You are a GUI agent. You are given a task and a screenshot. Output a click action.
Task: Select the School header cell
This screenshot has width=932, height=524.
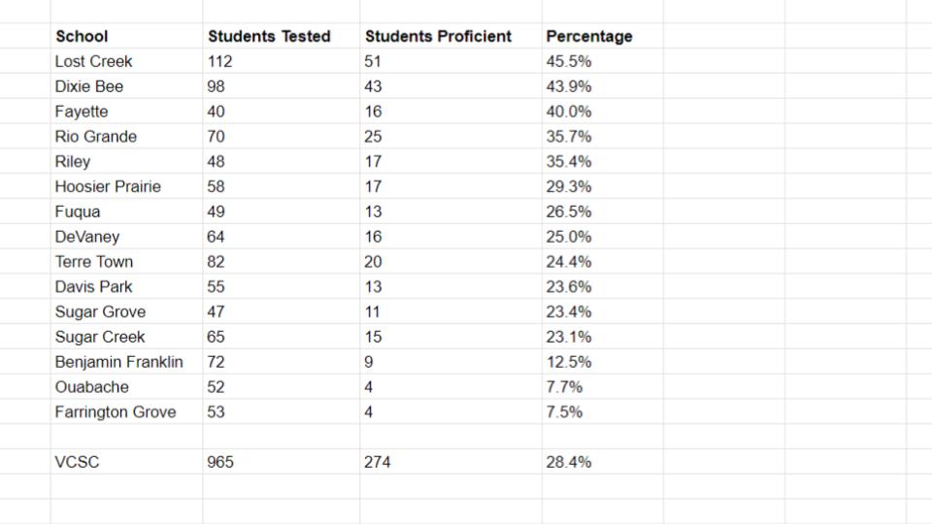point(82,37)
